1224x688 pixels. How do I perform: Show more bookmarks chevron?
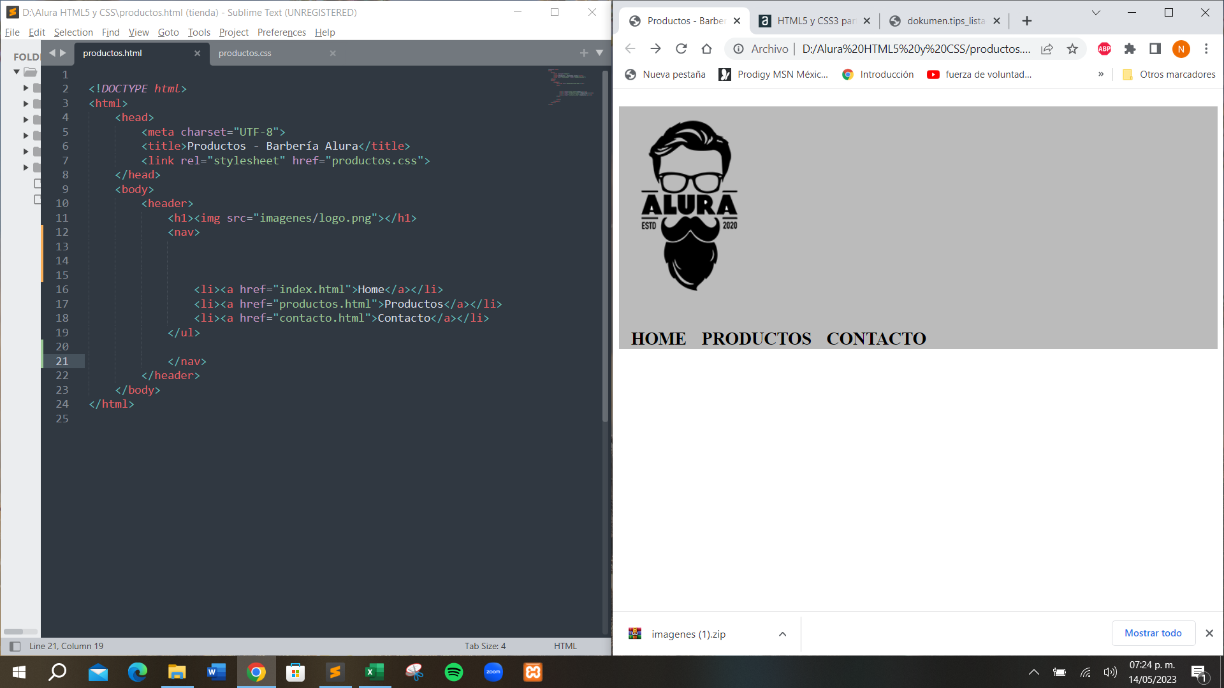(x=1101, y=75)
